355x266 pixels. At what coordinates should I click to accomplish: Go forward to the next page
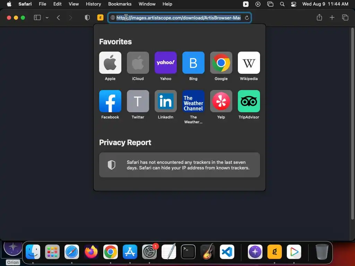pos(70,18)
